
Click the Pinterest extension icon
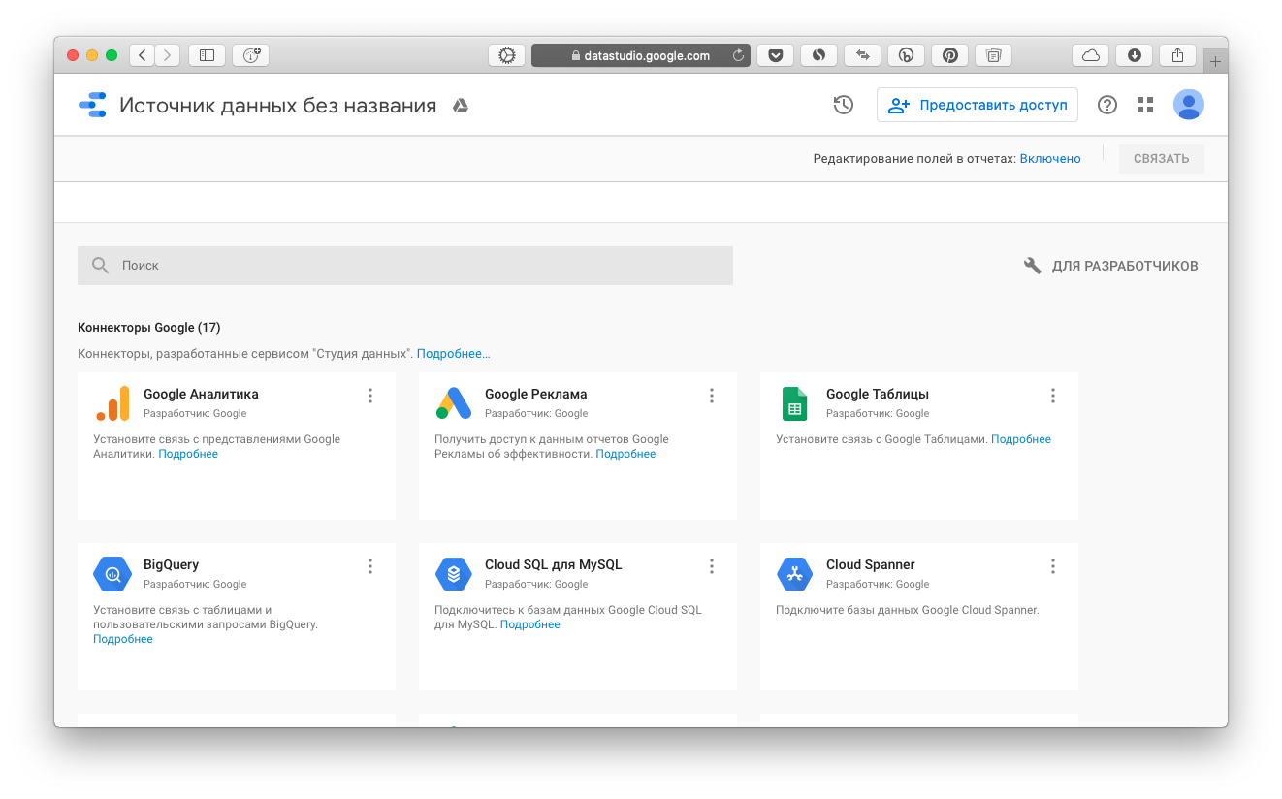point(950,55)
